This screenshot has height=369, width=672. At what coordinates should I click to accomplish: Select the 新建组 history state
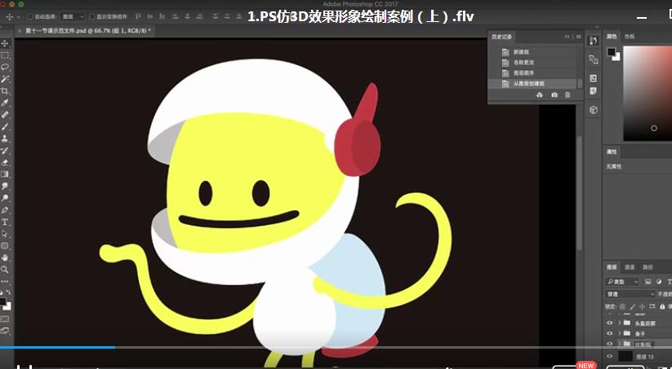tap(521, 52)
